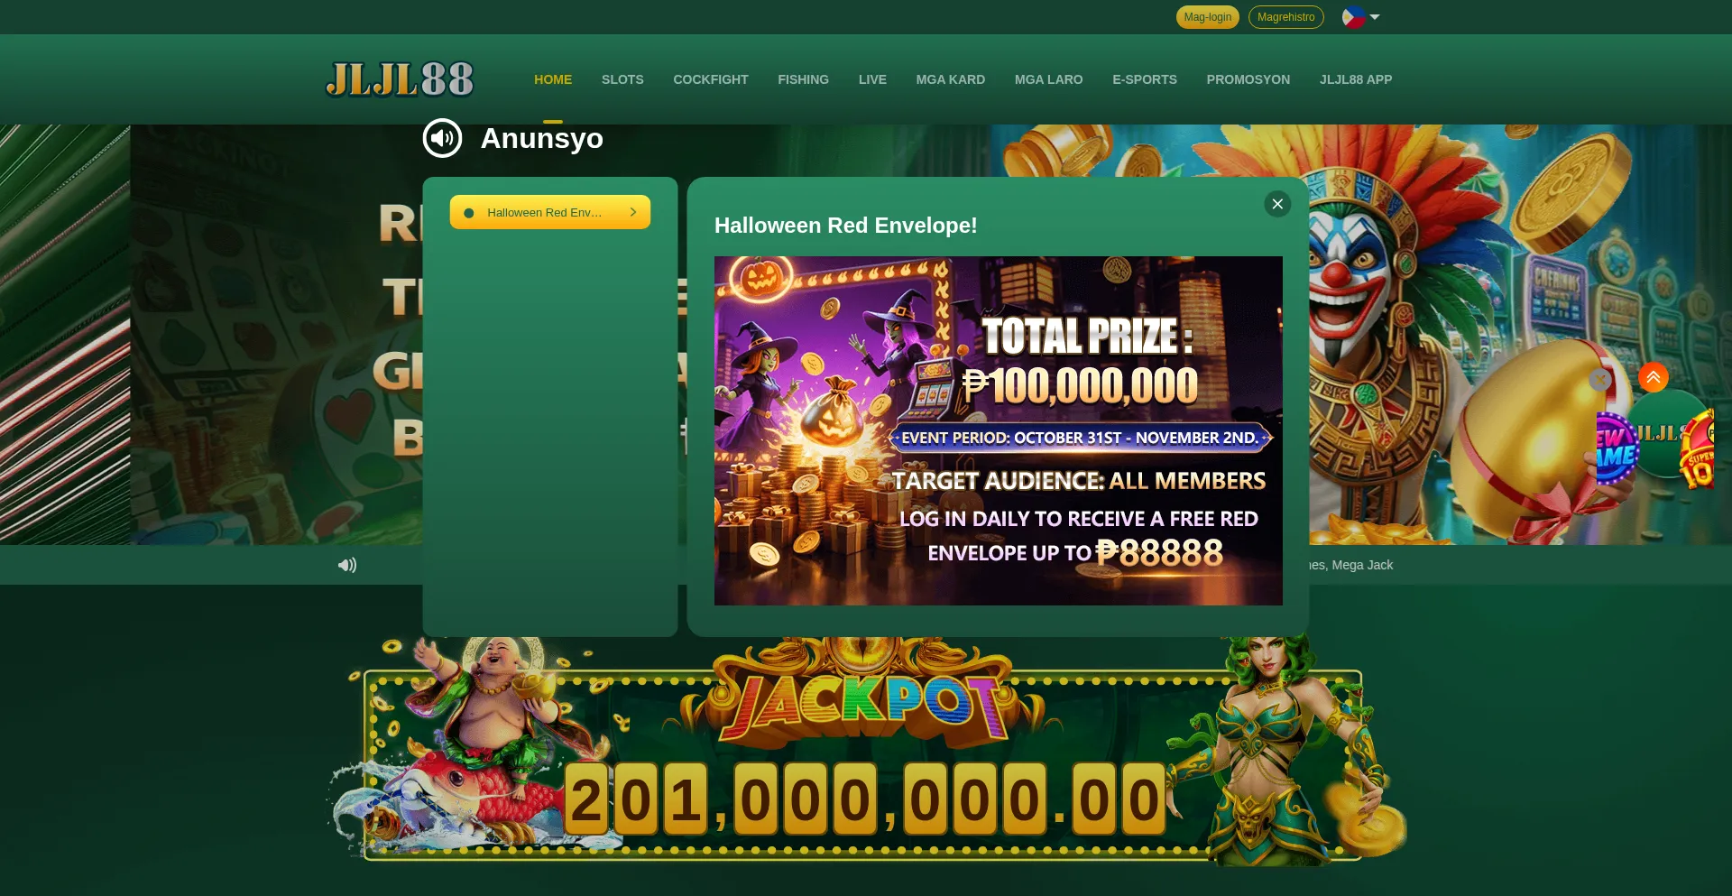Click the JLJL88 logo
Viewport: 1732px width, 896px height.
400,79
